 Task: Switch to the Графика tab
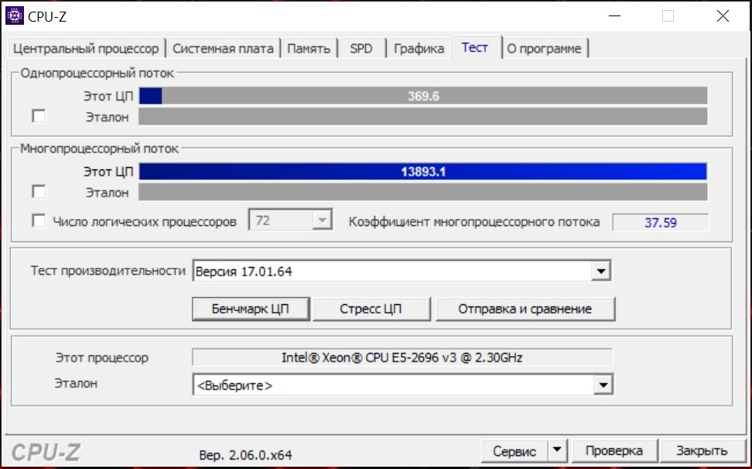click(419, 49)
